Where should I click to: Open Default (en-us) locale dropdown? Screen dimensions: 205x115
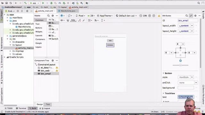[127, 16]
